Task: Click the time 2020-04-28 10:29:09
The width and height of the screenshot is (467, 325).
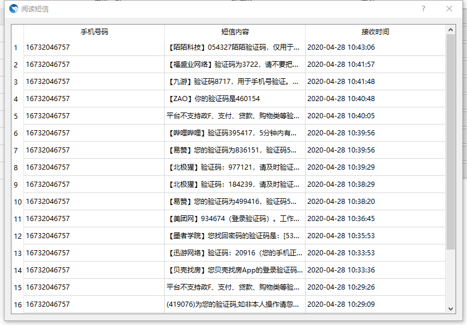Action: pyautogui.click(x=341, y=304)
